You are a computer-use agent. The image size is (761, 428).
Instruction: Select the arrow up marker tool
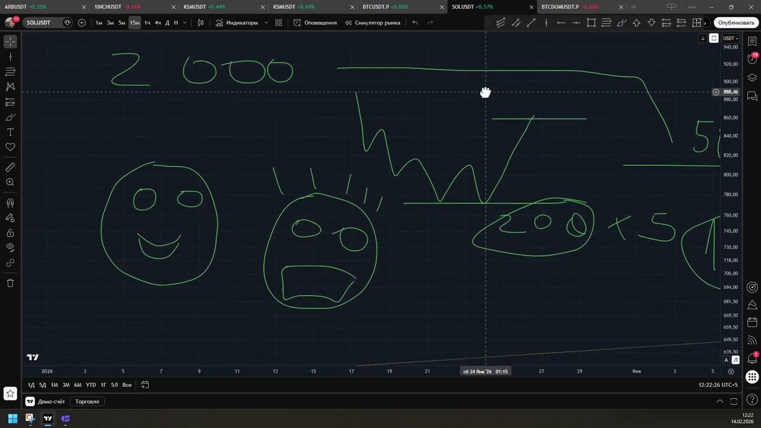click(636, 23)
